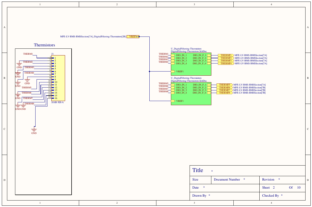Click cross-reference text left of the VREF1 port

click(x=93, y=37)
